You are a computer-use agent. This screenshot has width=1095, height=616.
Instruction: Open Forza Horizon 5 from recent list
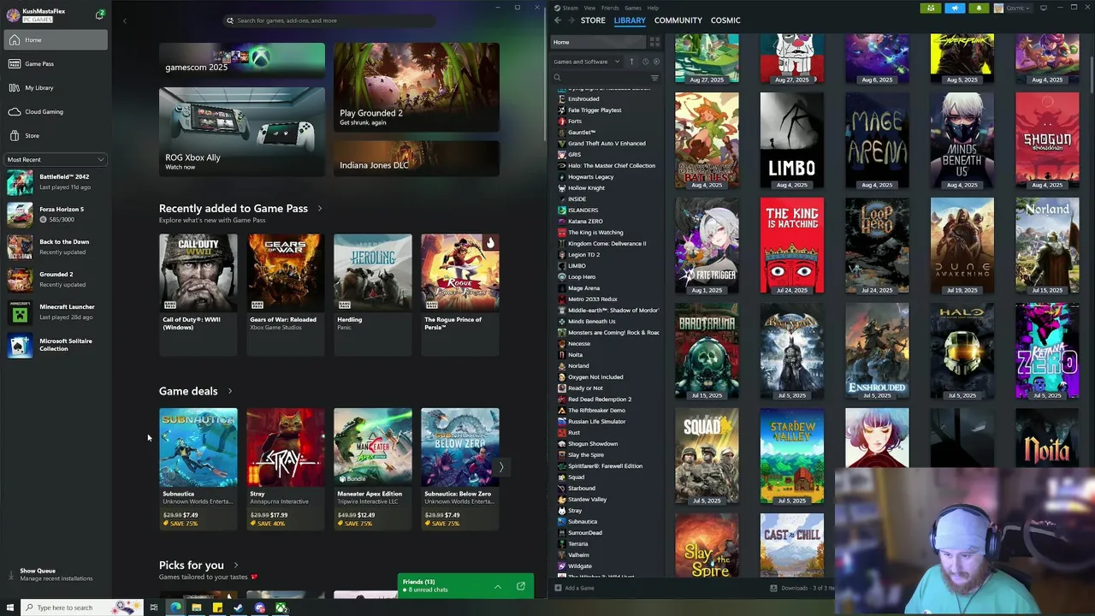tap(54, 214)
